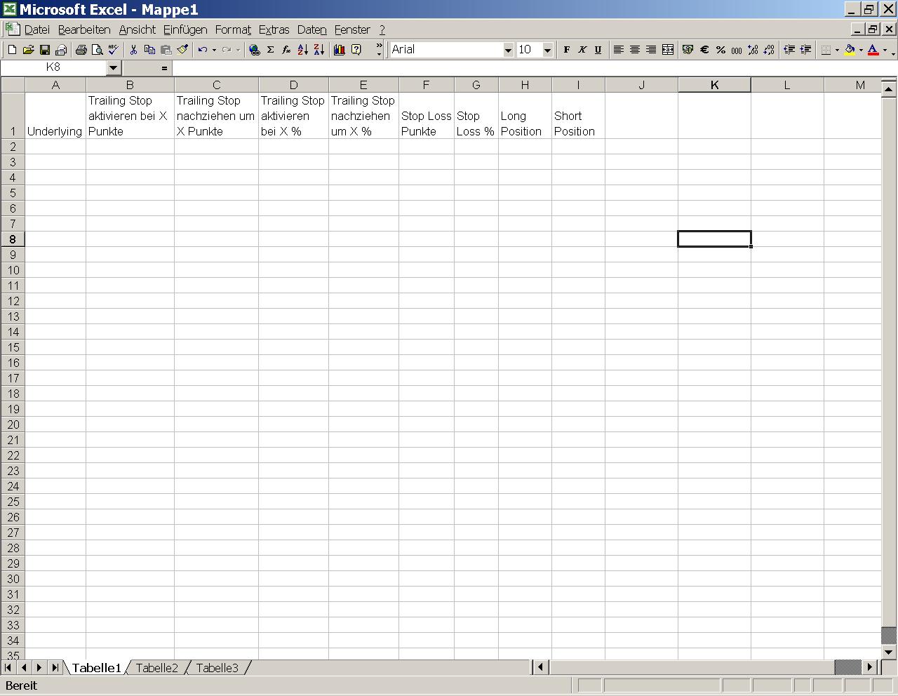Viewport: 898px width, 696px height.
Task: Create a new workbook via toolbar icon
Action: 12,50
